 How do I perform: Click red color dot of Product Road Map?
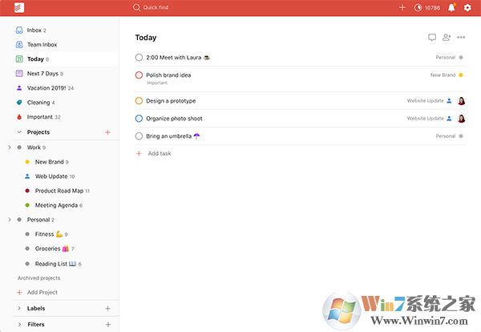(x=27, y=191)
